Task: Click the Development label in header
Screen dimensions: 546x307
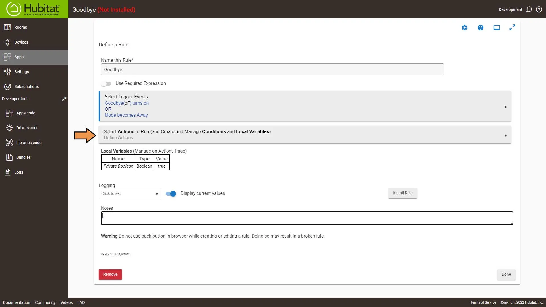Action: point(510,9)
